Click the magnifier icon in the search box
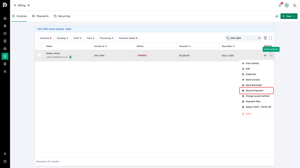The height and width of the screenshot is (168, 300). (x=228, y=38)
